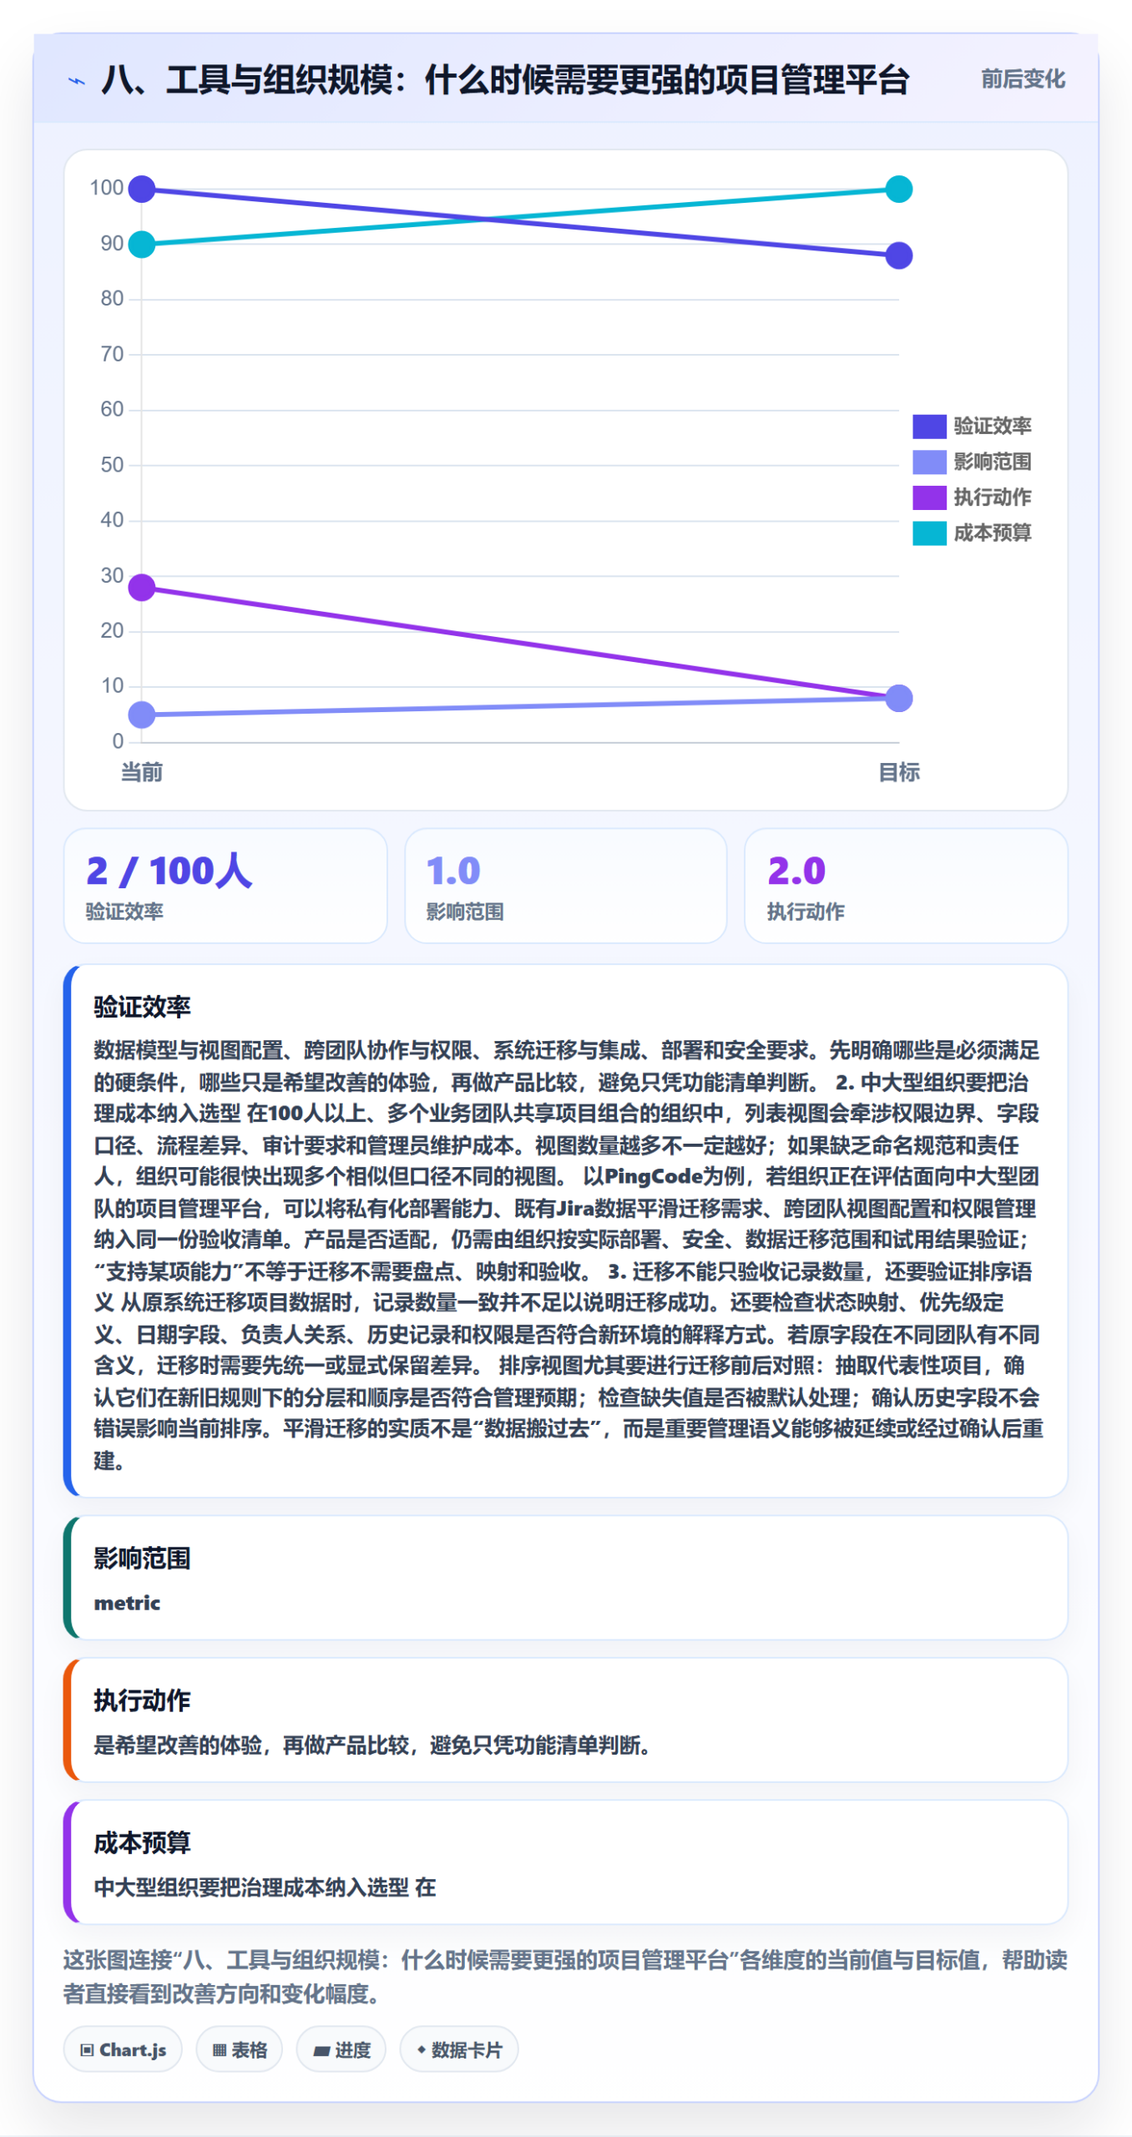Click the 1.0 影响范围 stat value
This screenshot has height=2137, width=1132.
point(453,871)
